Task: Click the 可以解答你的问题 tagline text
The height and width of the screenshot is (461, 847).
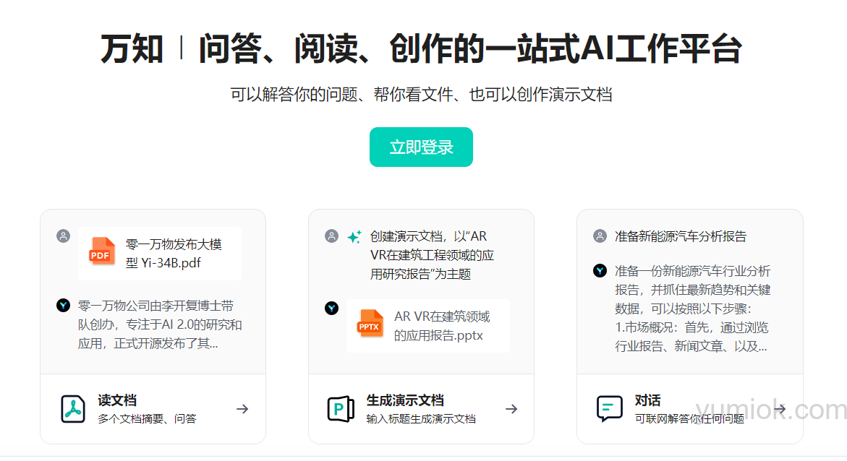Action: coord(421,95)
